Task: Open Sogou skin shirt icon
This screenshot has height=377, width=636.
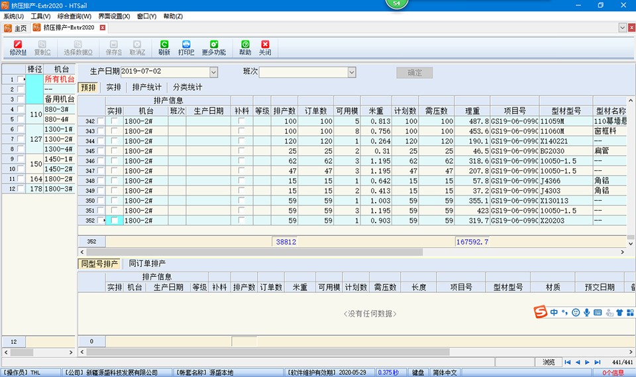Action: pyautogui.click(x=619, y=313)
